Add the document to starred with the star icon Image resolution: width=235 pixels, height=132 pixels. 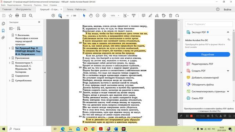[11, 15]
